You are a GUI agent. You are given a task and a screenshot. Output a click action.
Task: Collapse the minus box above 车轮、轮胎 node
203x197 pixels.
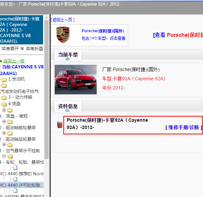pos(4,156)
